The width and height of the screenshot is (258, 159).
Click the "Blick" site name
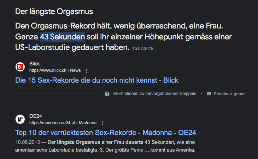(35, 64)
